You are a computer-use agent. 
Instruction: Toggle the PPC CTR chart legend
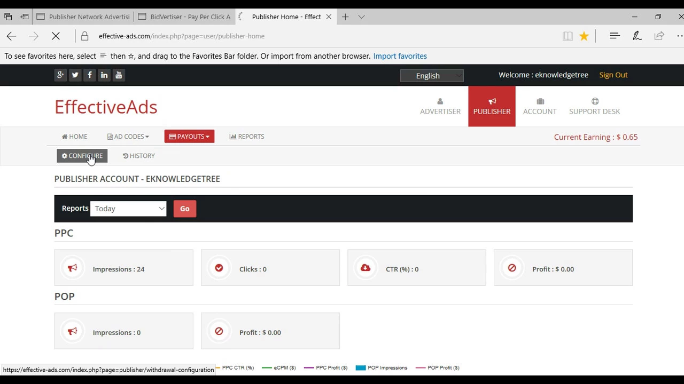click(234, 367)
